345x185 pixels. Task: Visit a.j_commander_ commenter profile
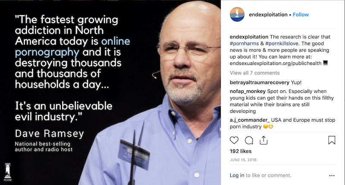coord(250,120)
